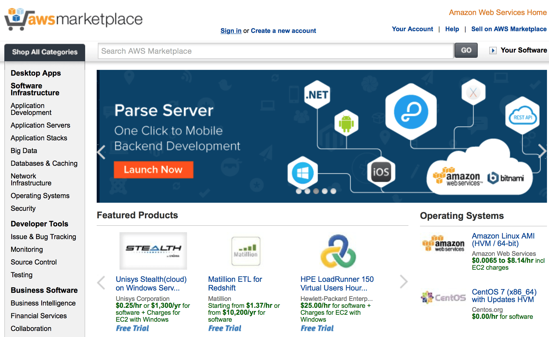Open the Matillion product logo
Viewport: 549px width, 337px height.
coord(246,251)
